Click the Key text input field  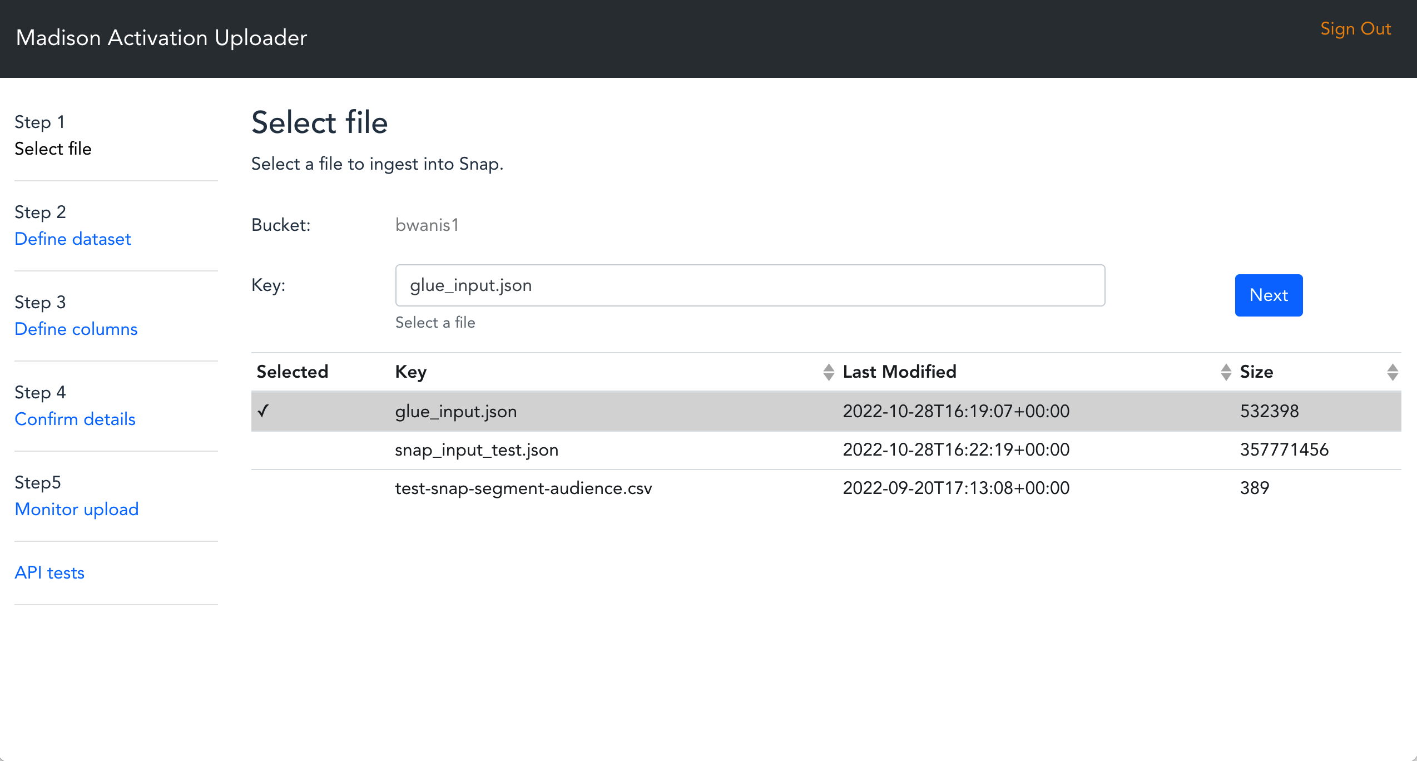(749, 285)
